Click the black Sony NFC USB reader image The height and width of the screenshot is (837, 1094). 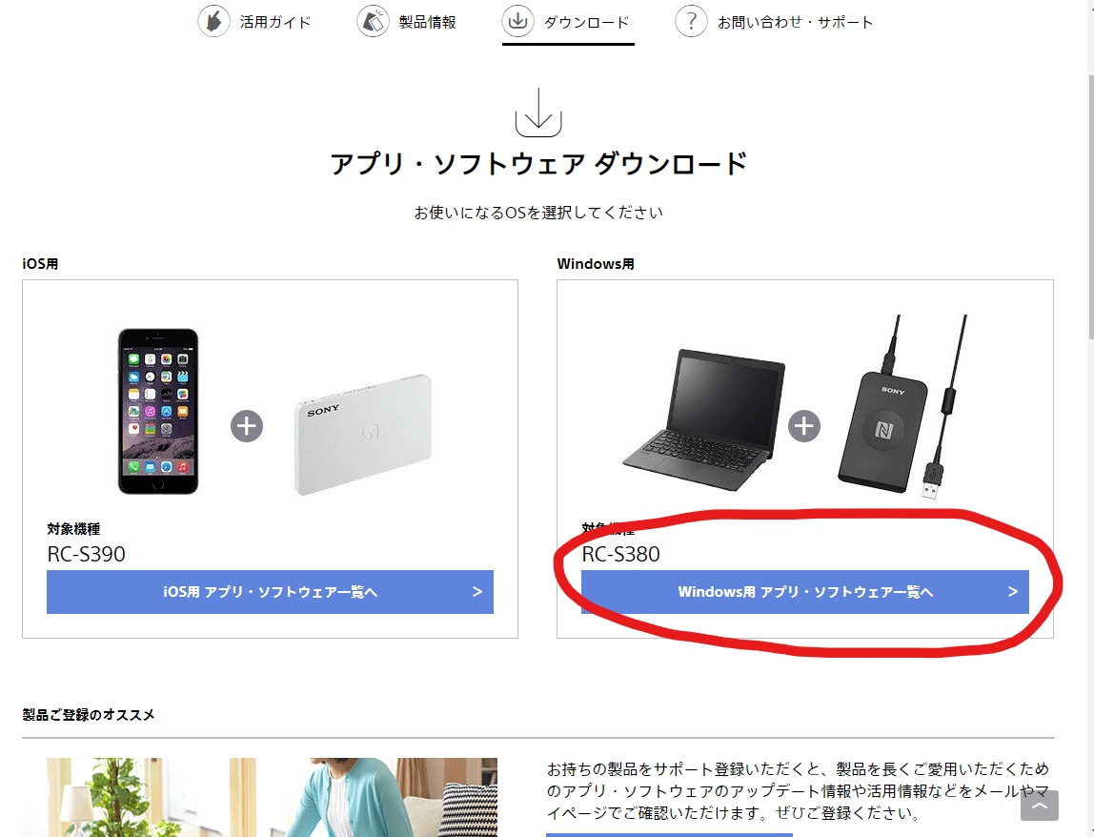point(902,406)
